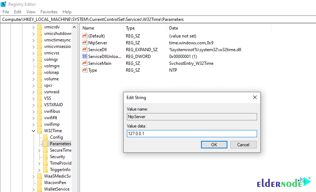Open the Edit menu
This screenshot has width=316, height=192.
[18, 12]
